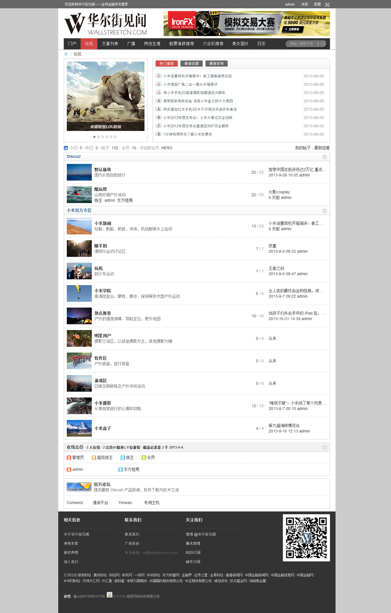Click the number 5 rank badge
This screenshot has width=391, height=613.
point(158,109)
